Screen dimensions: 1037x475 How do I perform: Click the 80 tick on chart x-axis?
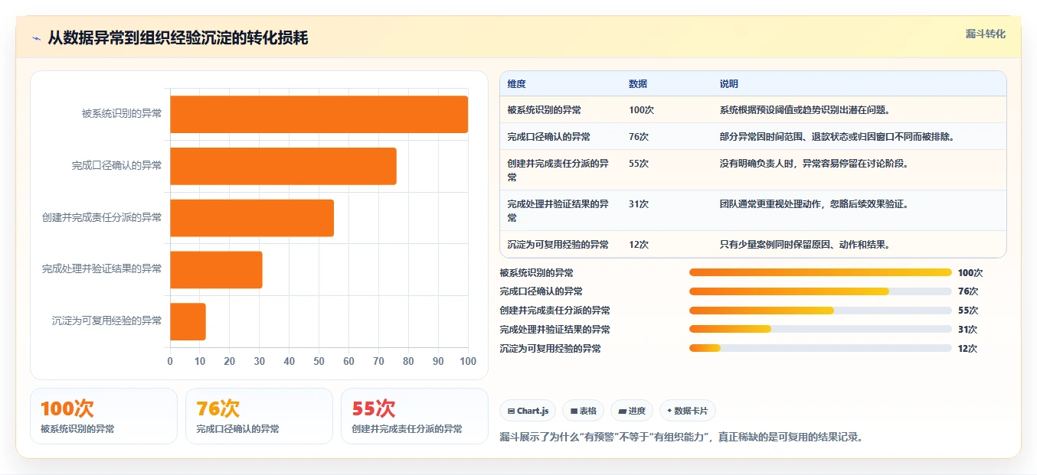[408, 361]
